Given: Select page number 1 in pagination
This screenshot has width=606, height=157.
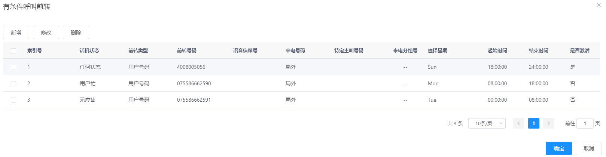Looking at the screenshot, I should click(533, 123).
